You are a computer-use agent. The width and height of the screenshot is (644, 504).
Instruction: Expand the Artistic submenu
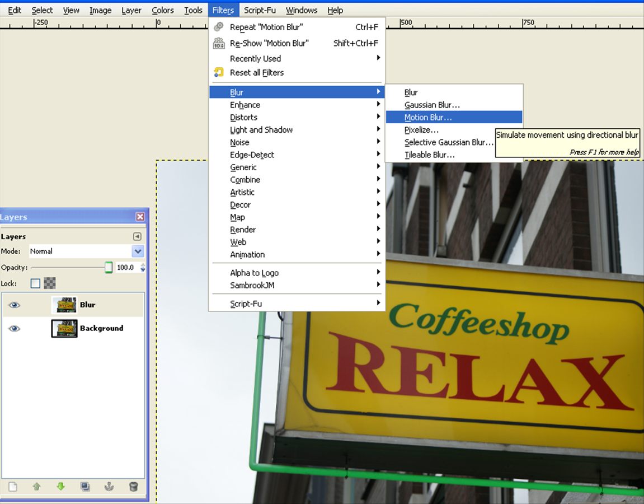pyautogui.click(x=297, y=192)
